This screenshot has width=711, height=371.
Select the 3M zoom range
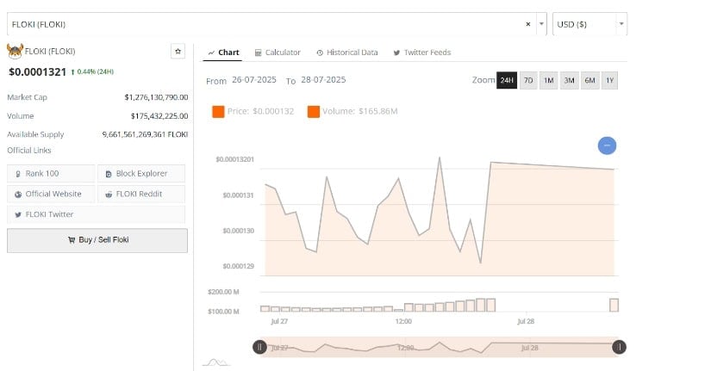coord(569,80)
